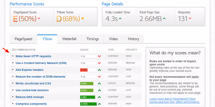The image size is (215, 107).
Task: Click the What do my scores mean? heading
Action: point(175,53)
